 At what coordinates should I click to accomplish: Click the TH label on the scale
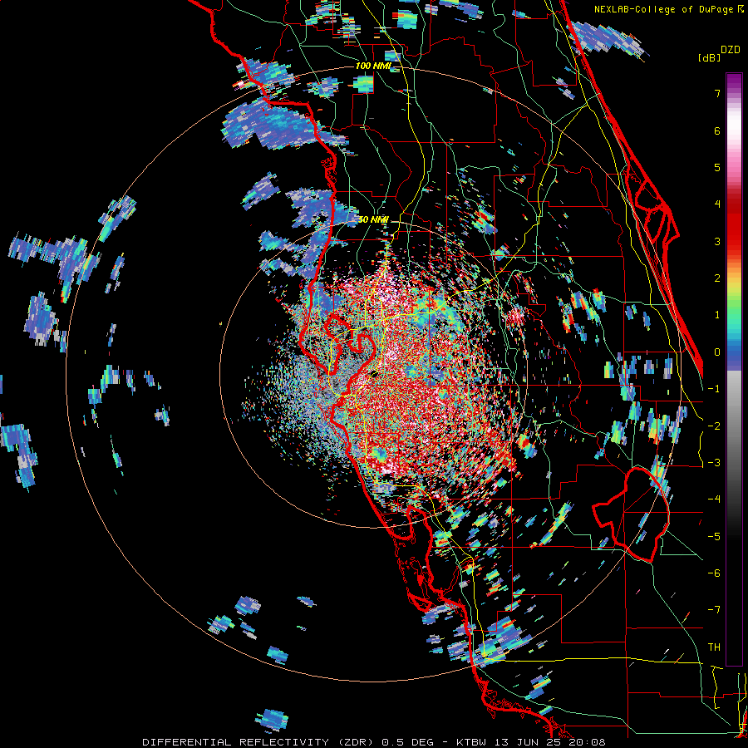pos(714,647)
